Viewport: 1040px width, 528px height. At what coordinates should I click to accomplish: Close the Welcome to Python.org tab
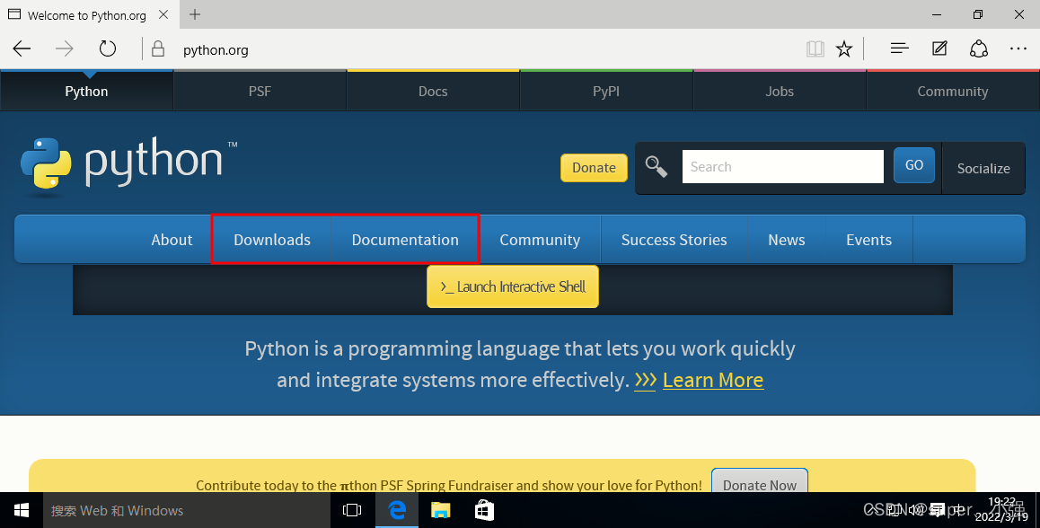pyautogui.click(x=163, y=14)
